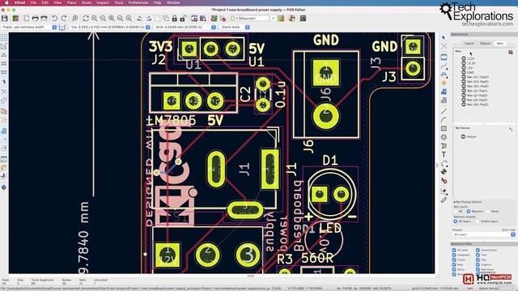Click the Lock items icon
This screenshot has height=291, width=518.
[x=175, y=19]
